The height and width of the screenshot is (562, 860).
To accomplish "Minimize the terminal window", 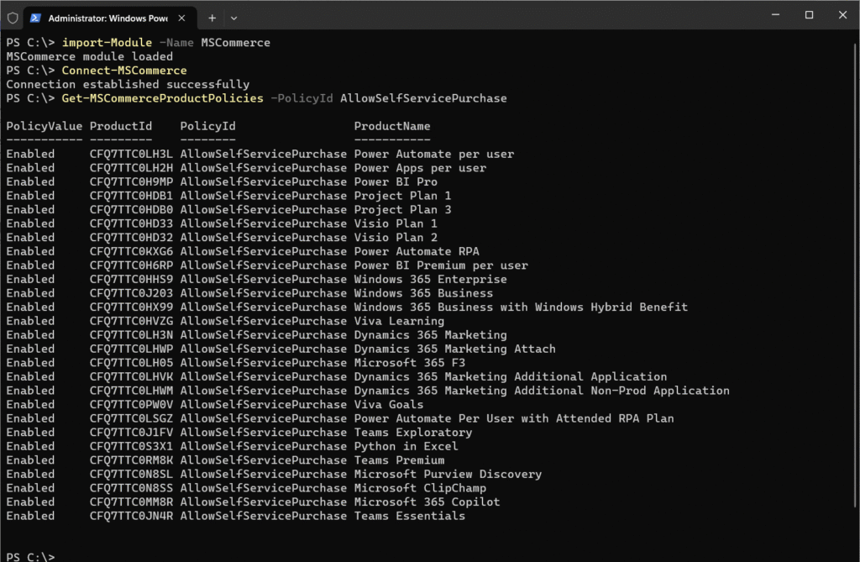I will click(x=773, y=15).
